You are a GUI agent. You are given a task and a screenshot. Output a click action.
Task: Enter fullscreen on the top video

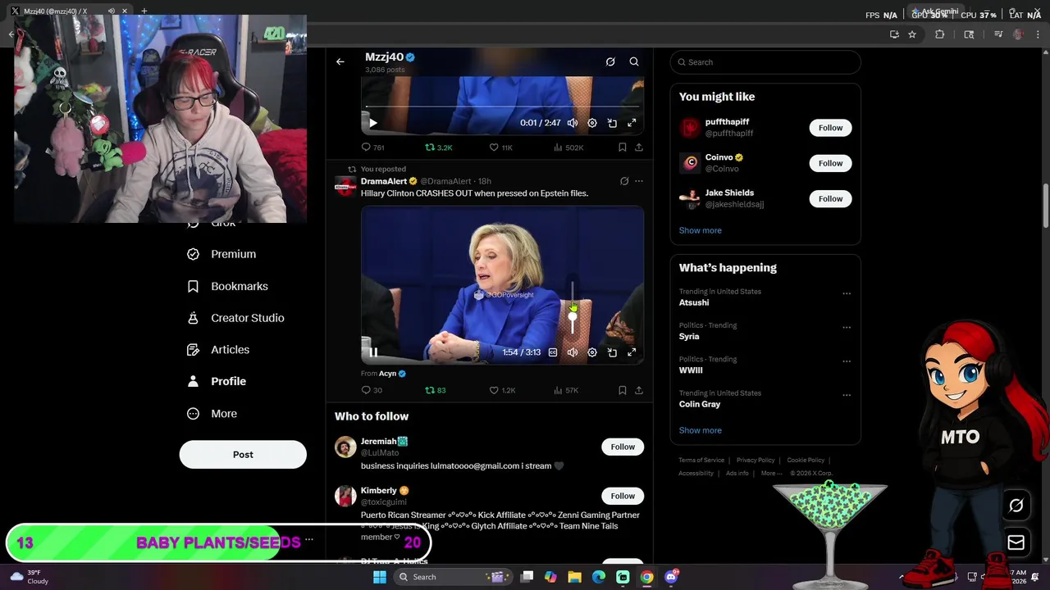coord(632,123)
